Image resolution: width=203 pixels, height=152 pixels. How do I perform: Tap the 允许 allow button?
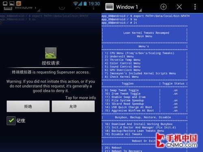73,106
